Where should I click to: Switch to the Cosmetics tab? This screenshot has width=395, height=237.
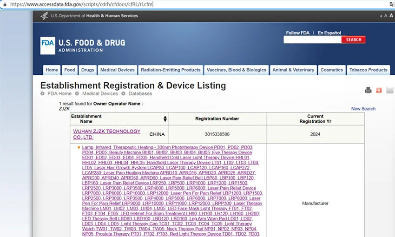tap(331, 70)
